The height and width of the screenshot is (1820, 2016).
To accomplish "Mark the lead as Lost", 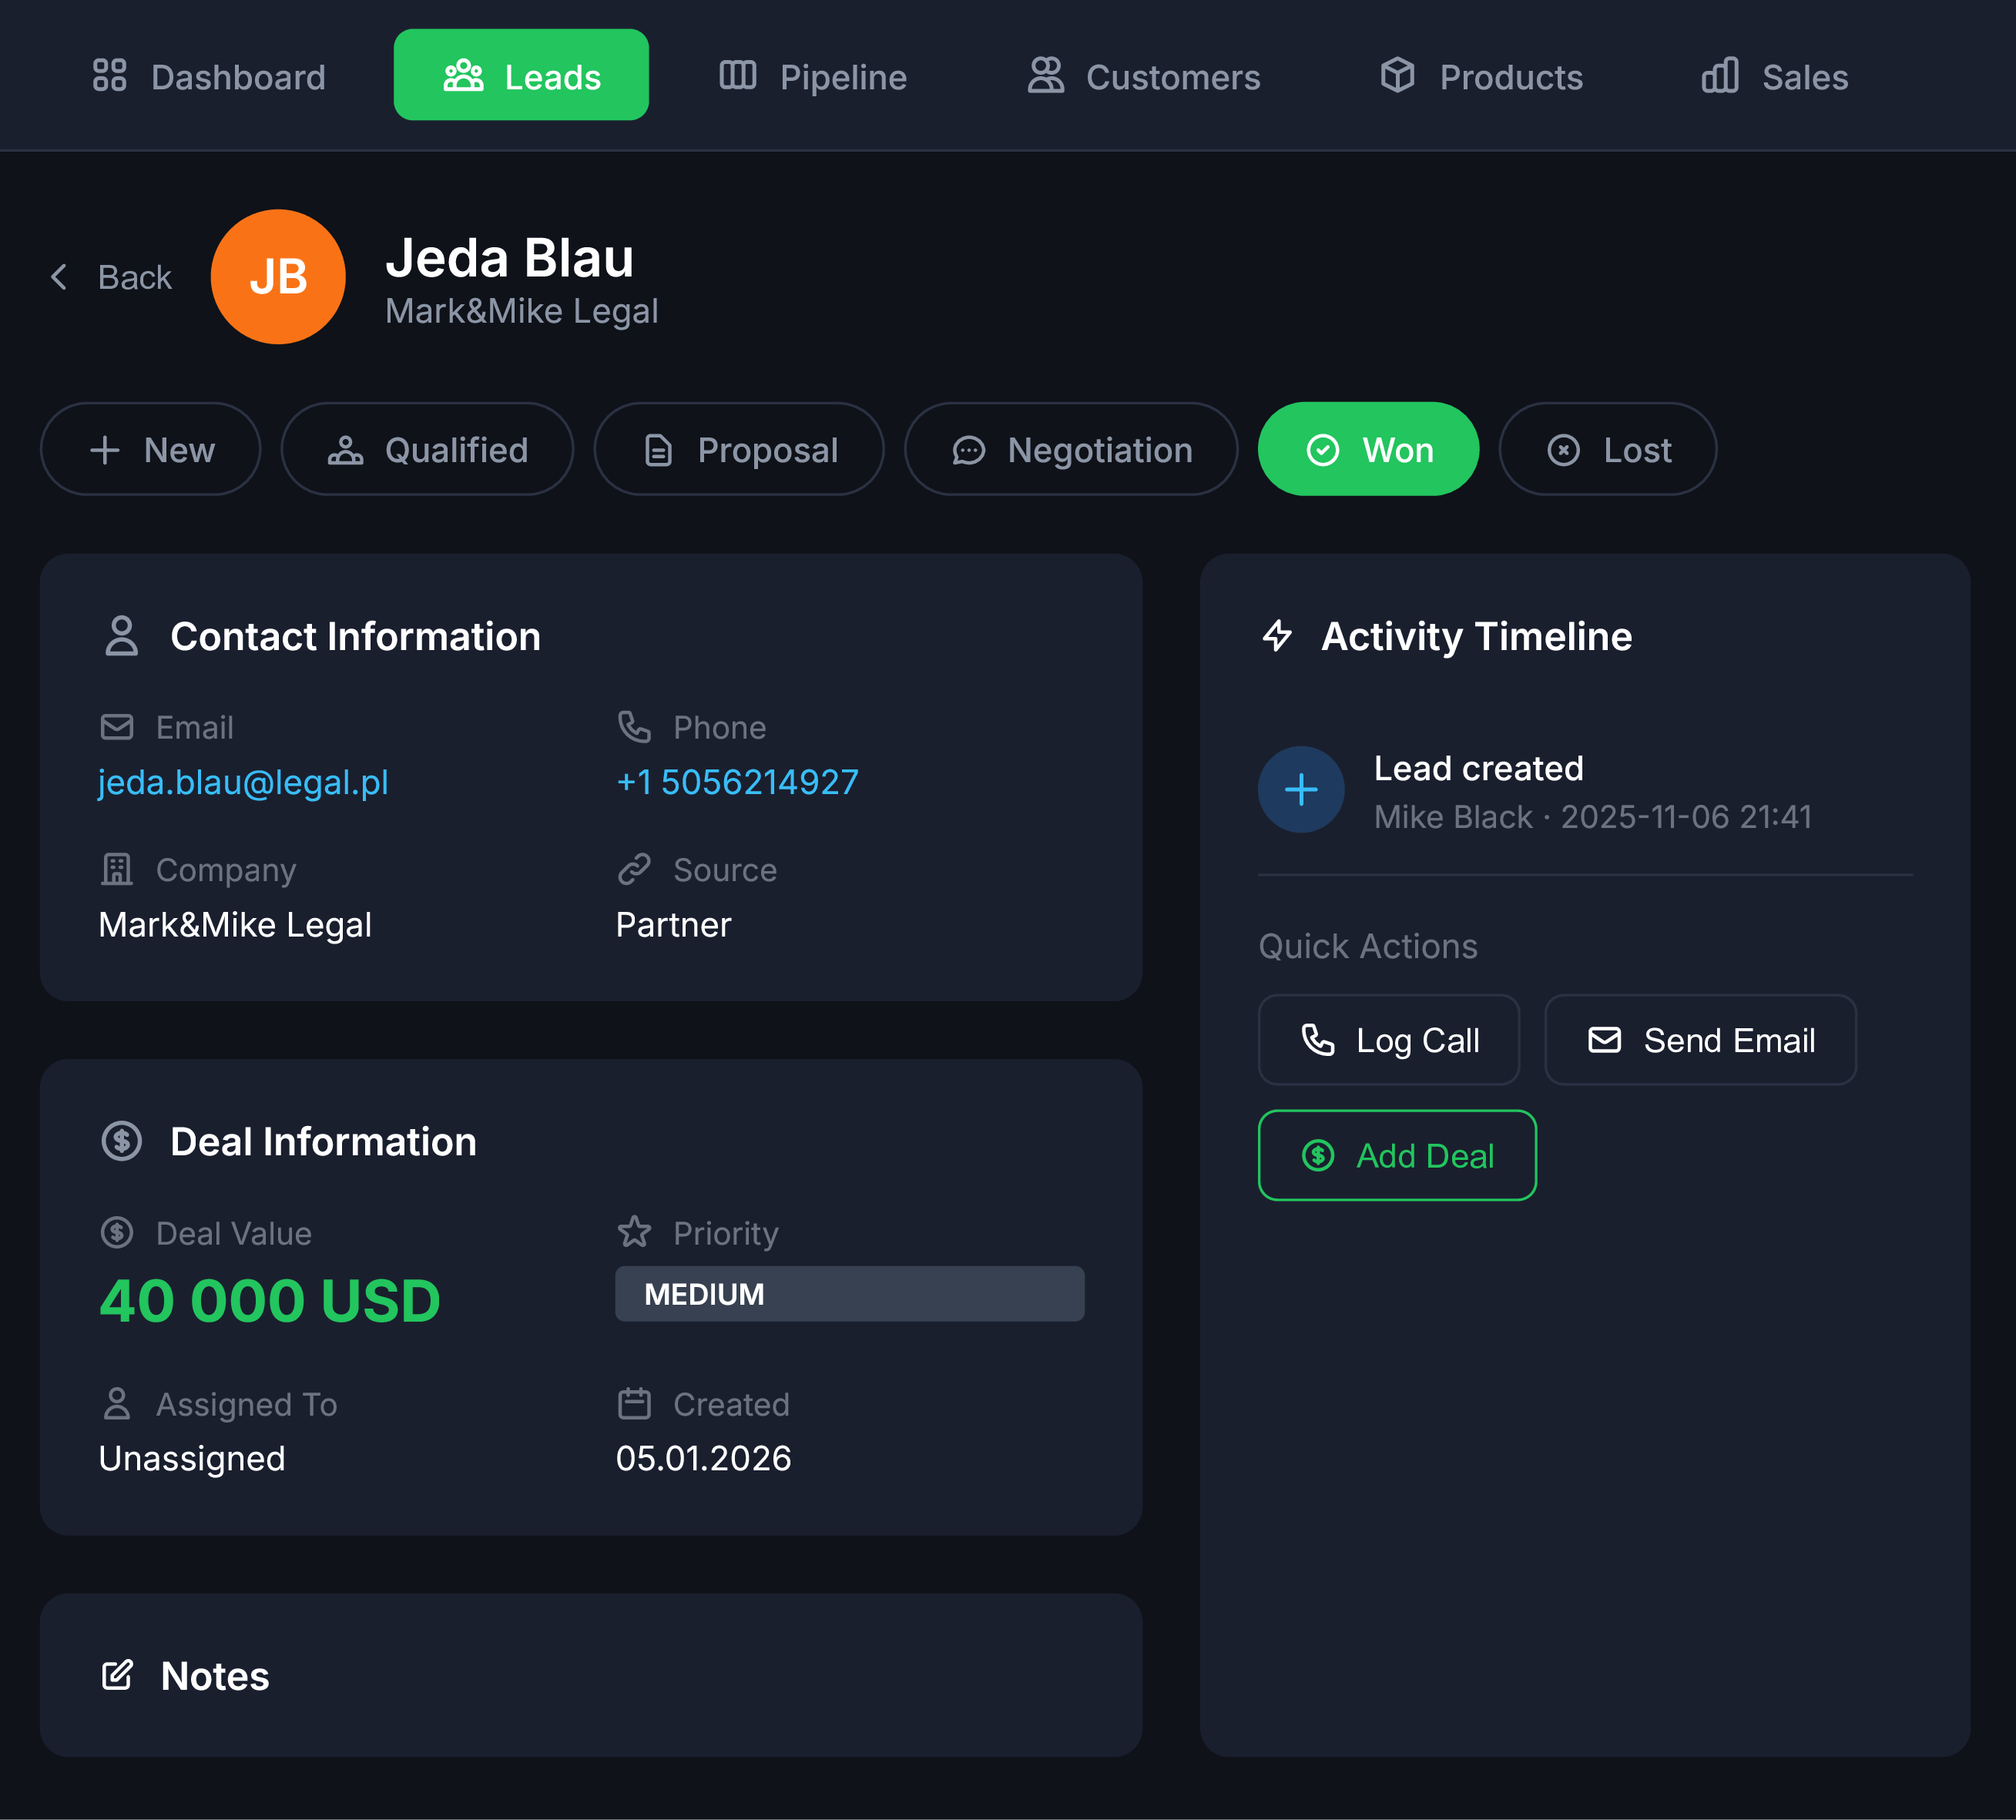I will point(1607,449).
